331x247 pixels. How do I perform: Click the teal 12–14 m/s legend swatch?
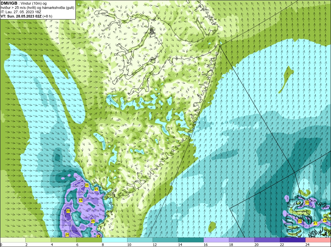165,240
